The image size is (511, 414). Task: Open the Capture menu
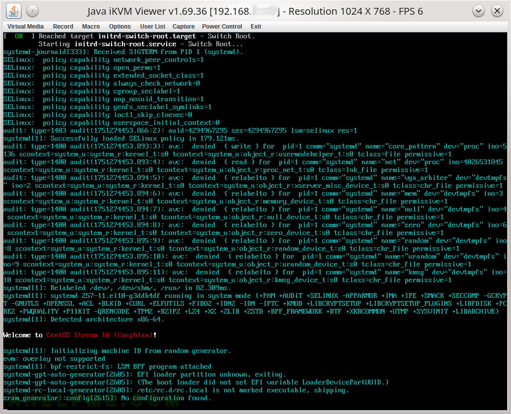tap(183, 27)
